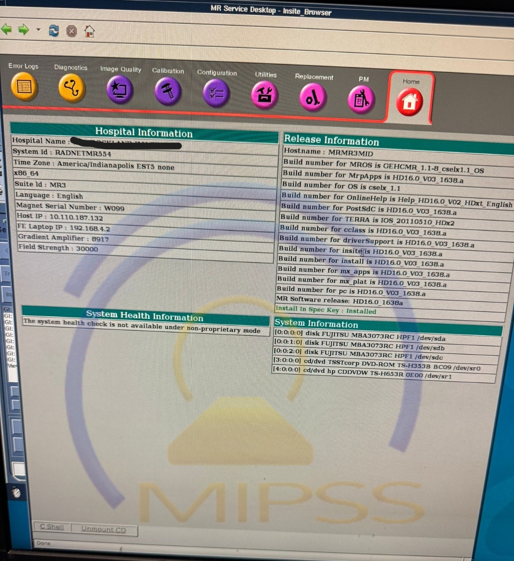514x561 pixels.
Task: Select the red Home tab icon
Action: tap(409, 102)
